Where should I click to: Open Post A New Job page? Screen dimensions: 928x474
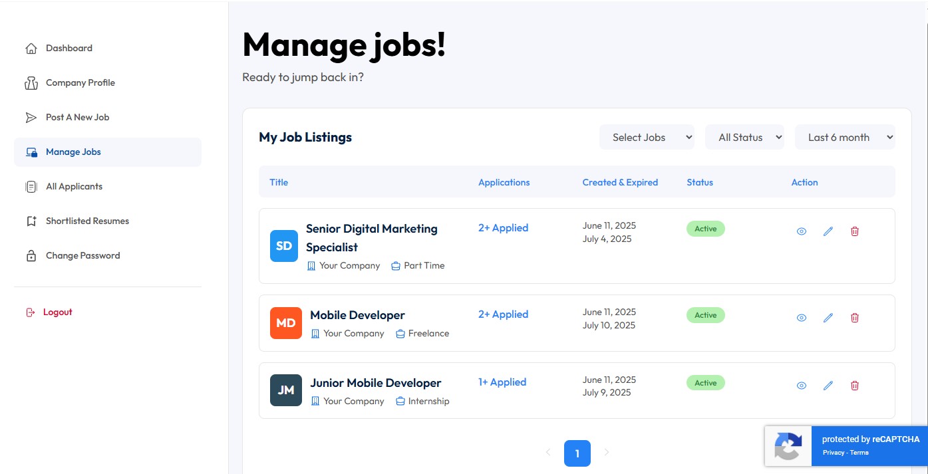(x=77, y=118)
